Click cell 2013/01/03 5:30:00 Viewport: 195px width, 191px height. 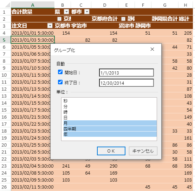tap(33, 40)
